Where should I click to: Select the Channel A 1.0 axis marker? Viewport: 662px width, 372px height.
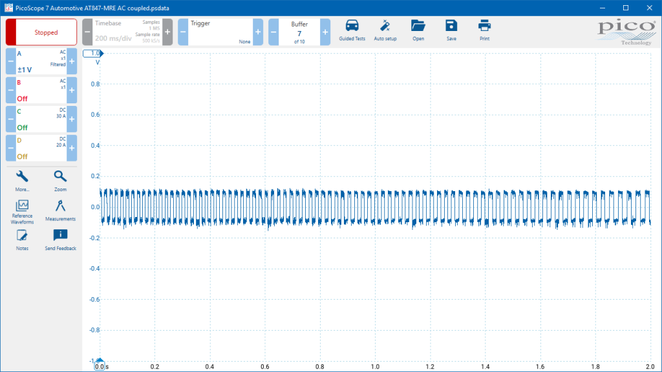[93, 53]
